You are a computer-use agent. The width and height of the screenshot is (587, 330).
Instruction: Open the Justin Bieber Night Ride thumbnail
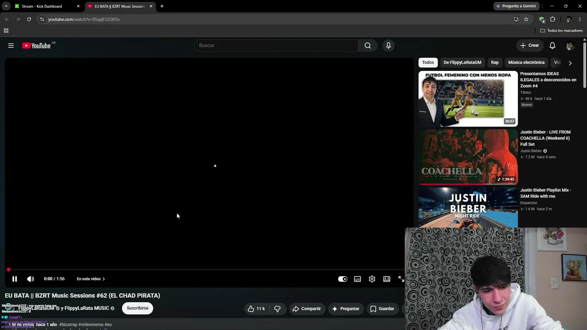pyautogui.click(x=468, y=207)
